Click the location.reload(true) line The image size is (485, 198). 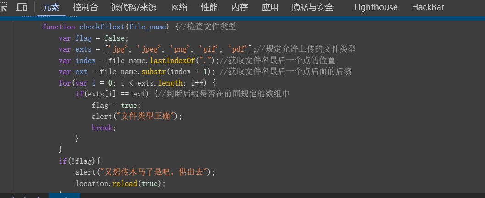coord(121,183)
